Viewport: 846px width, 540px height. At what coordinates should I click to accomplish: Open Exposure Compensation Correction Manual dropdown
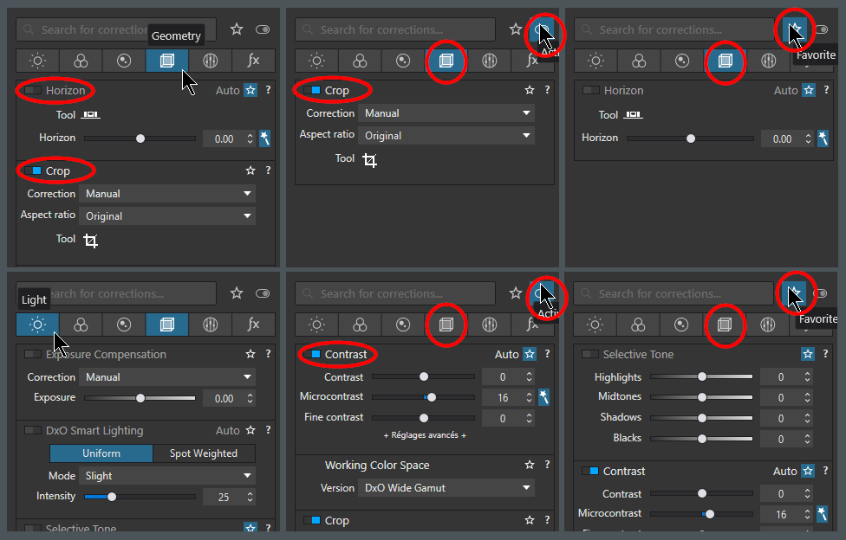click(x=167, y=377)
